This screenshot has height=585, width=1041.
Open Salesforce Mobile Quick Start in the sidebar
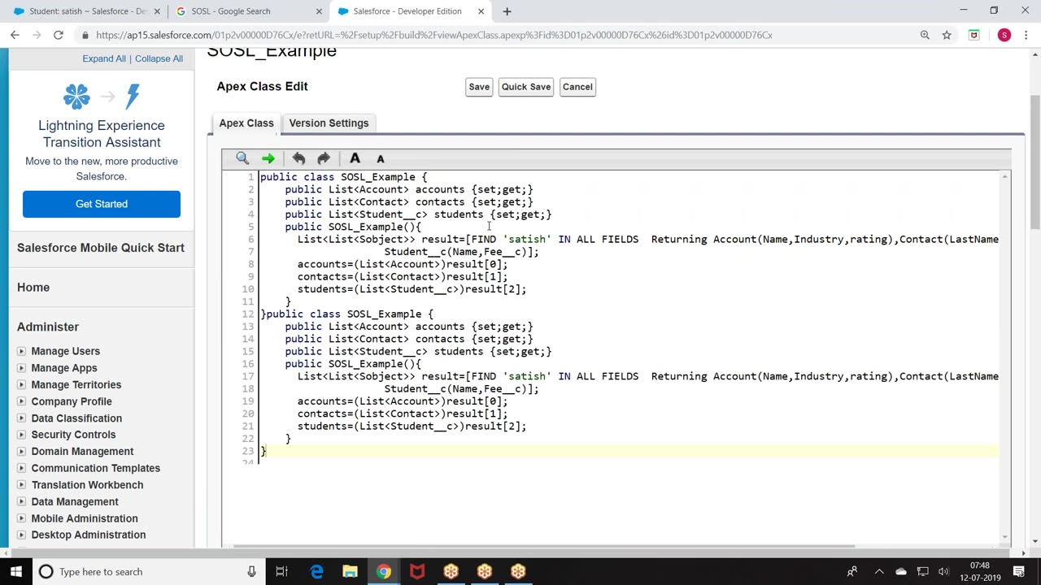tap(101, 248)
